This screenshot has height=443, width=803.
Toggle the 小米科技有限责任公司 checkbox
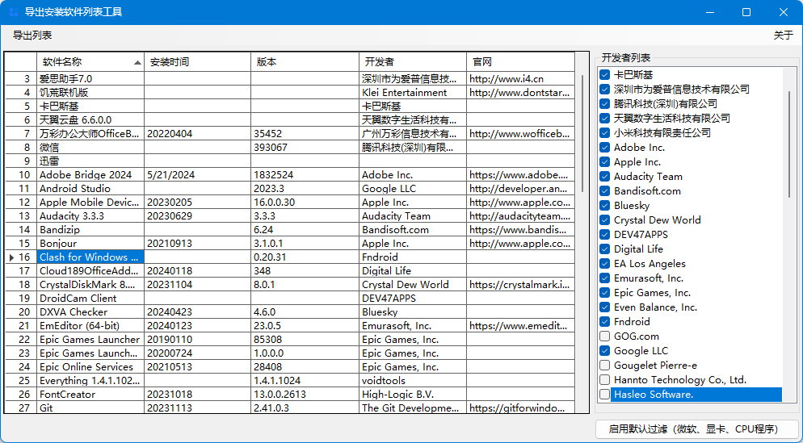click(x=604, y=133)
